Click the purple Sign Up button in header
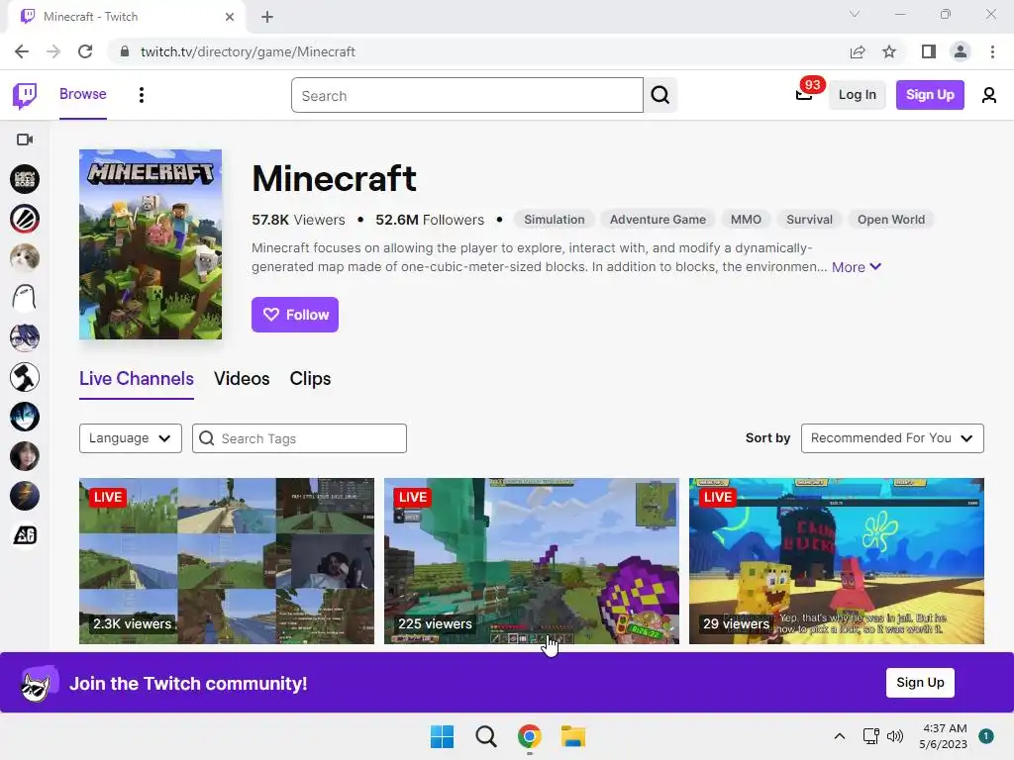Viewport: 1014px width, 760px height. pos(930,95)
